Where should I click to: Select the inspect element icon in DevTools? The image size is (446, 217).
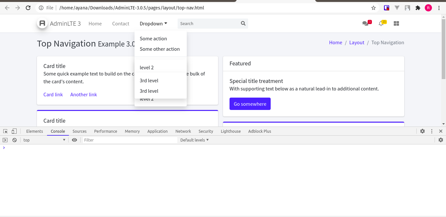click(5, 131)
